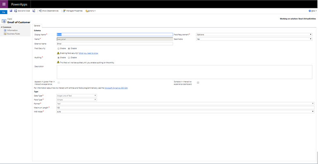The image size is (318, 164).
Task: Open the IME Mode dropdown
Action: coord(185,111)
